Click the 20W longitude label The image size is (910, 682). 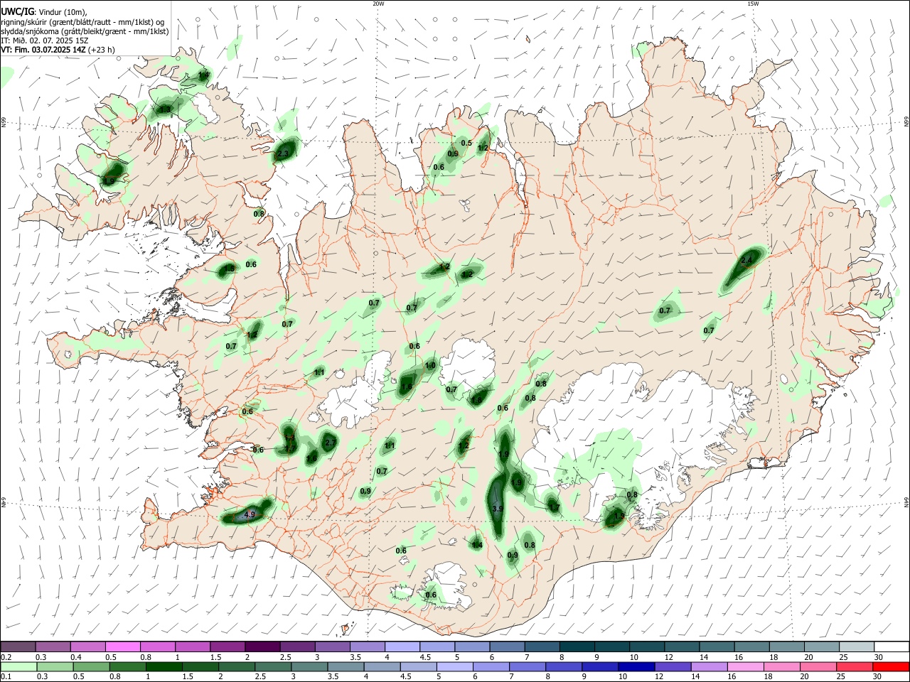[378, 4]
